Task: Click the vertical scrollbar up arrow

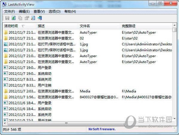Action: click(175, 25)
